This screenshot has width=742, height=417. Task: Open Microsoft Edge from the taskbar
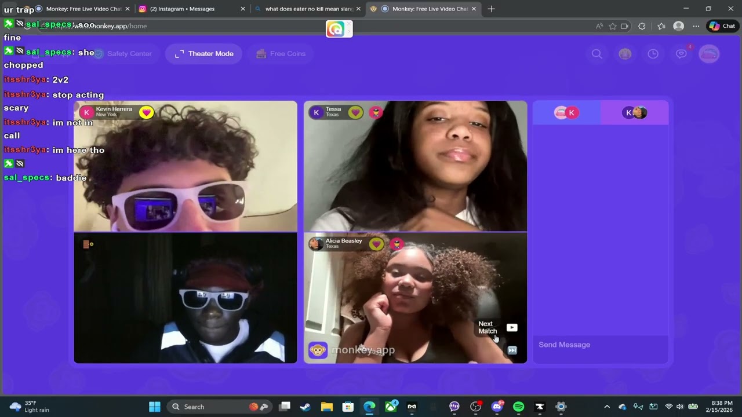pyautogui.click(x=369, y=407)
